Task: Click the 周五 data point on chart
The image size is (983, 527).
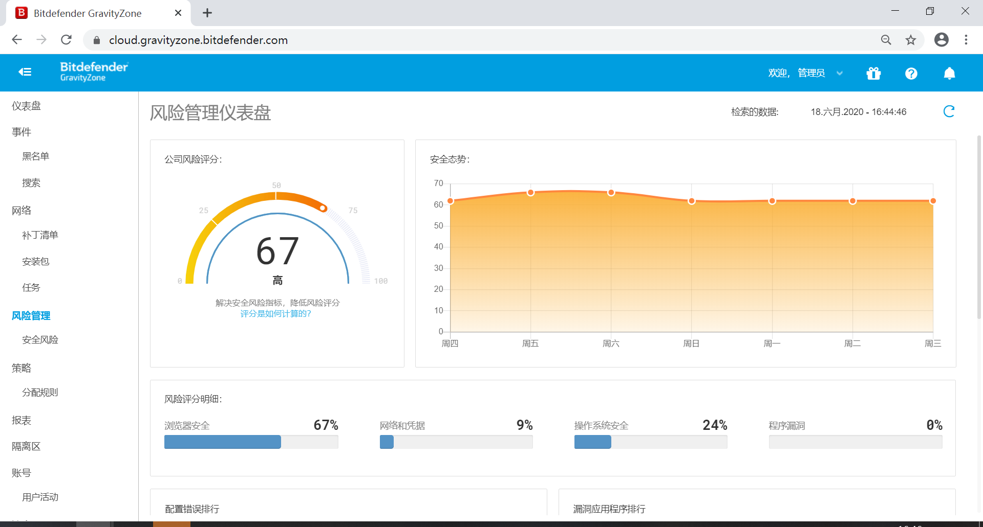Action: point(531,193)
